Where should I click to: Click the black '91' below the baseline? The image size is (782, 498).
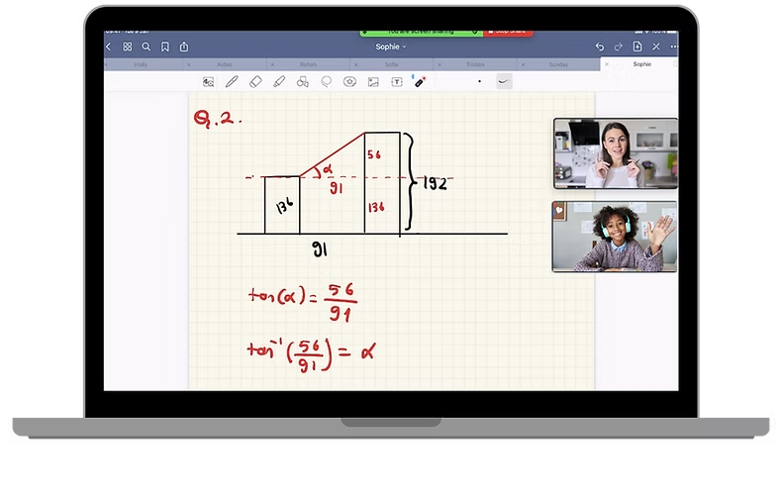320,249
